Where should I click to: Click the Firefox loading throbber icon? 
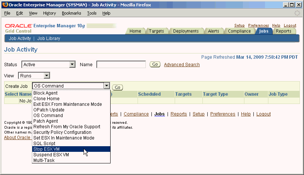point(297,13)
